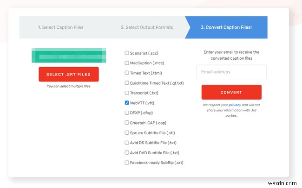
Task: Click the green selected file name bar
Action: [69, 56]
